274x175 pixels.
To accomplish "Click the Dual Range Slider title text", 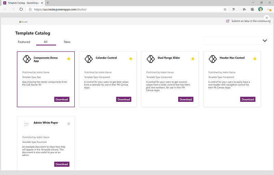I will tap(169, 58).
